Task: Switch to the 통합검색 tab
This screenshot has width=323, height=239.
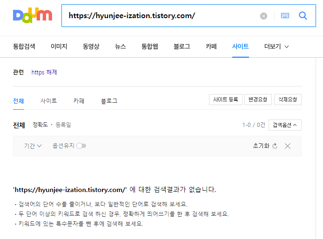Action: [24, 46]
